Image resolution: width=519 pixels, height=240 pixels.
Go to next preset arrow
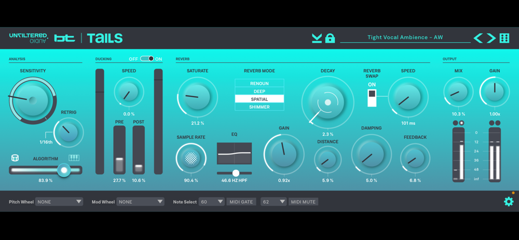click(x=491, y=38)
